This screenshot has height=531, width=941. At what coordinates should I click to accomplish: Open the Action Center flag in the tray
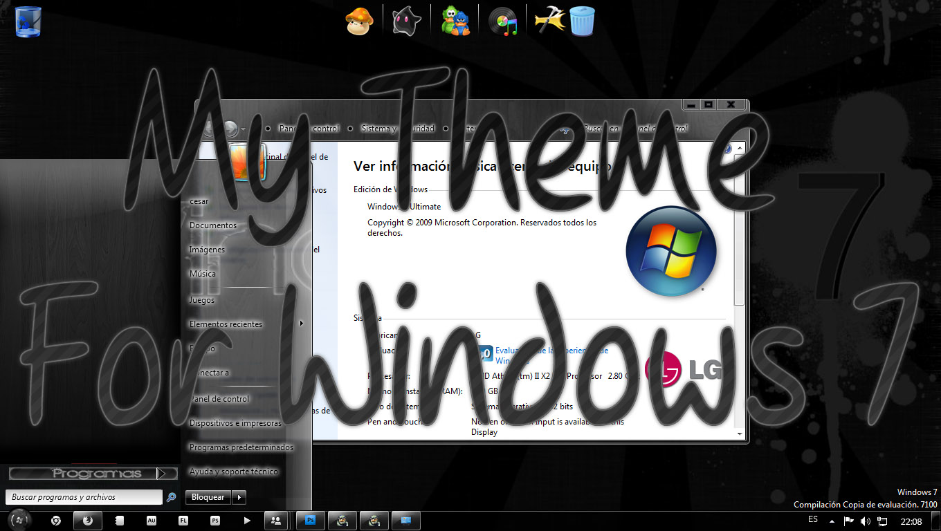coord(848,521)
